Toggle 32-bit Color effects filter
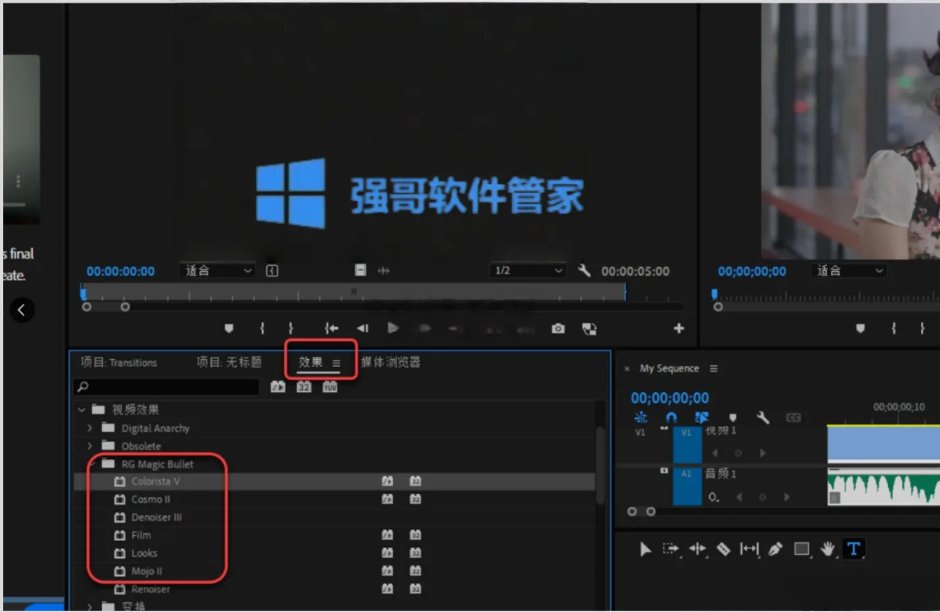The image size is (940, 612). pyautogui.click(x=304, y=387)
